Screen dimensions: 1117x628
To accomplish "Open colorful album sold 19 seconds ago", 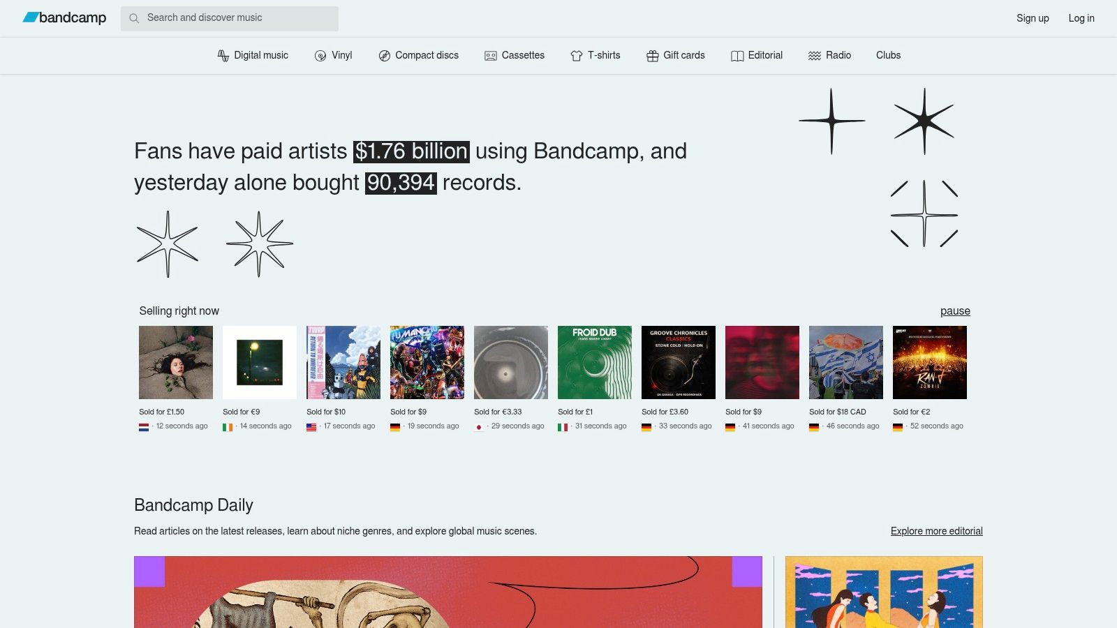I will pos(427,362).
